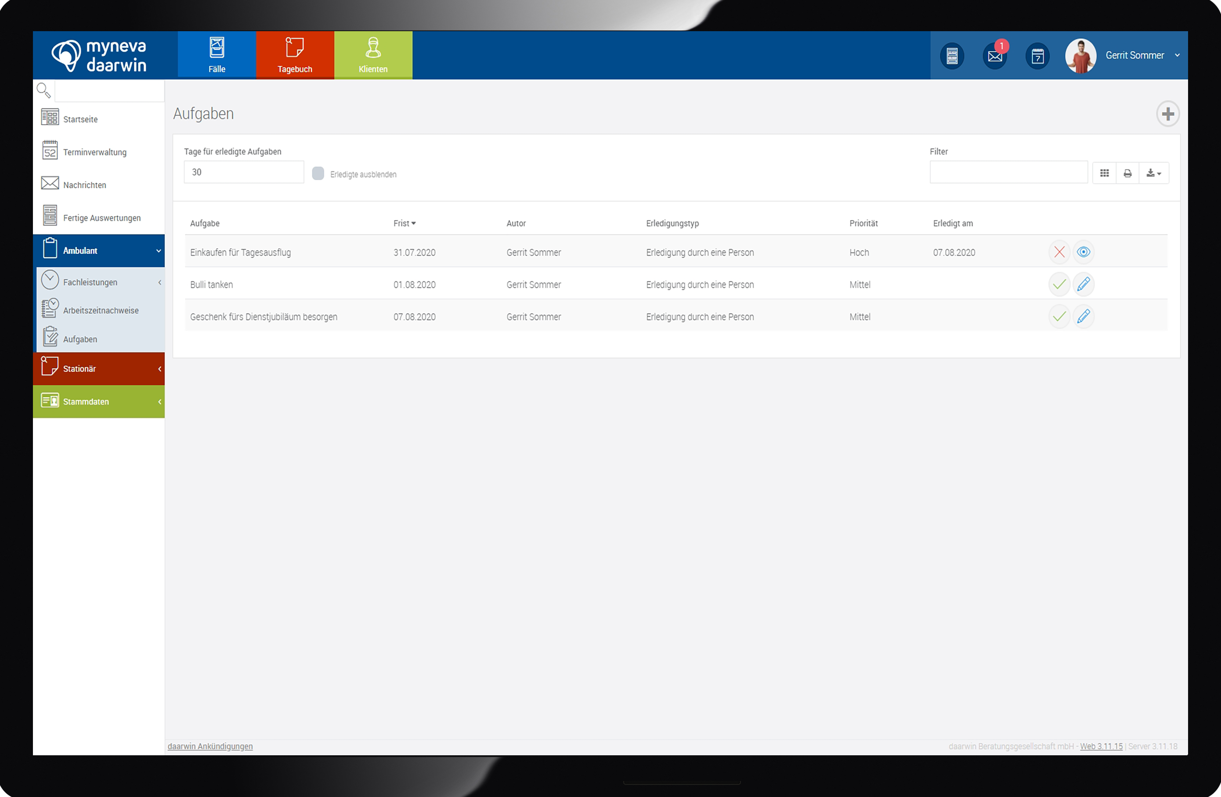Sort by Priorität column header
This screenshot has height=797, width=1221.
click(x=863, y=224)
